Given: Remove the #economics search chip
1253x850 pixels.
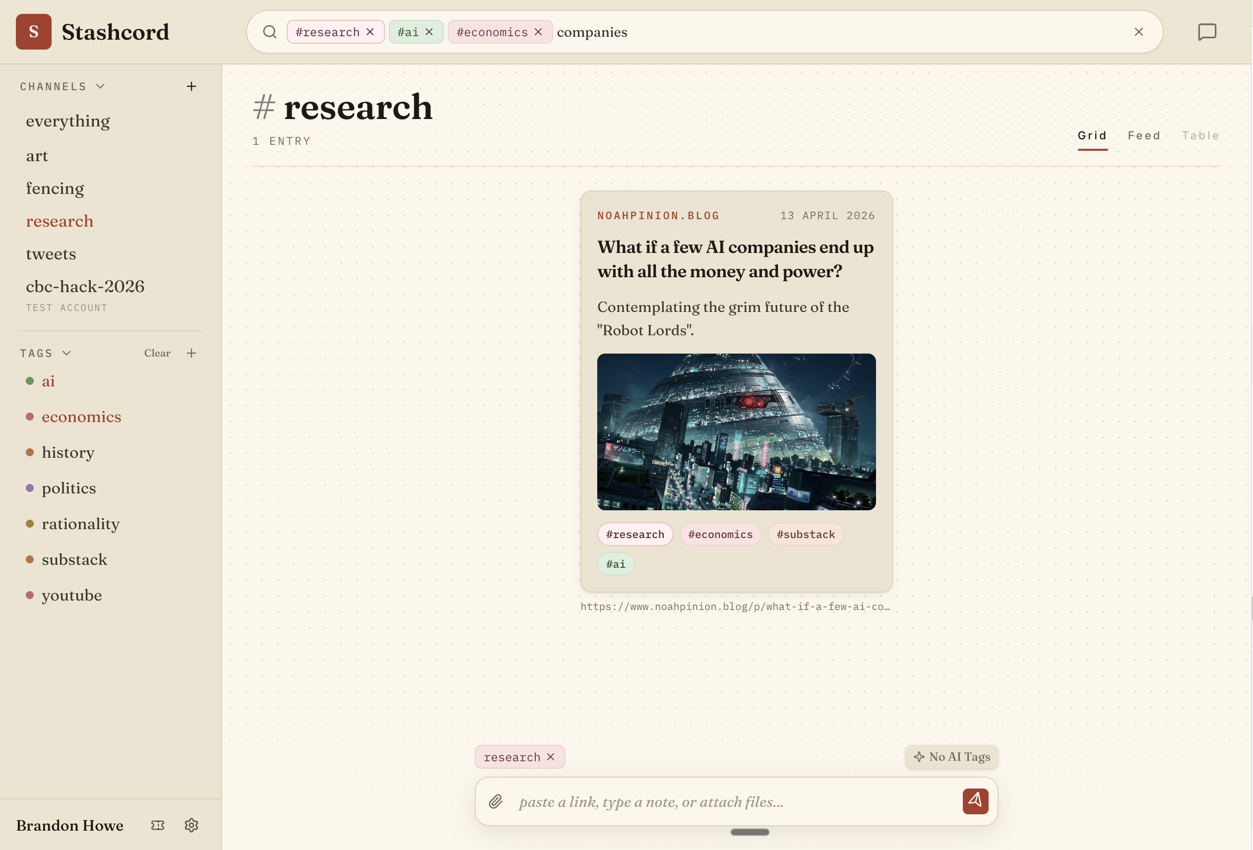Looking at the screenshot, I should coord(538,32).
